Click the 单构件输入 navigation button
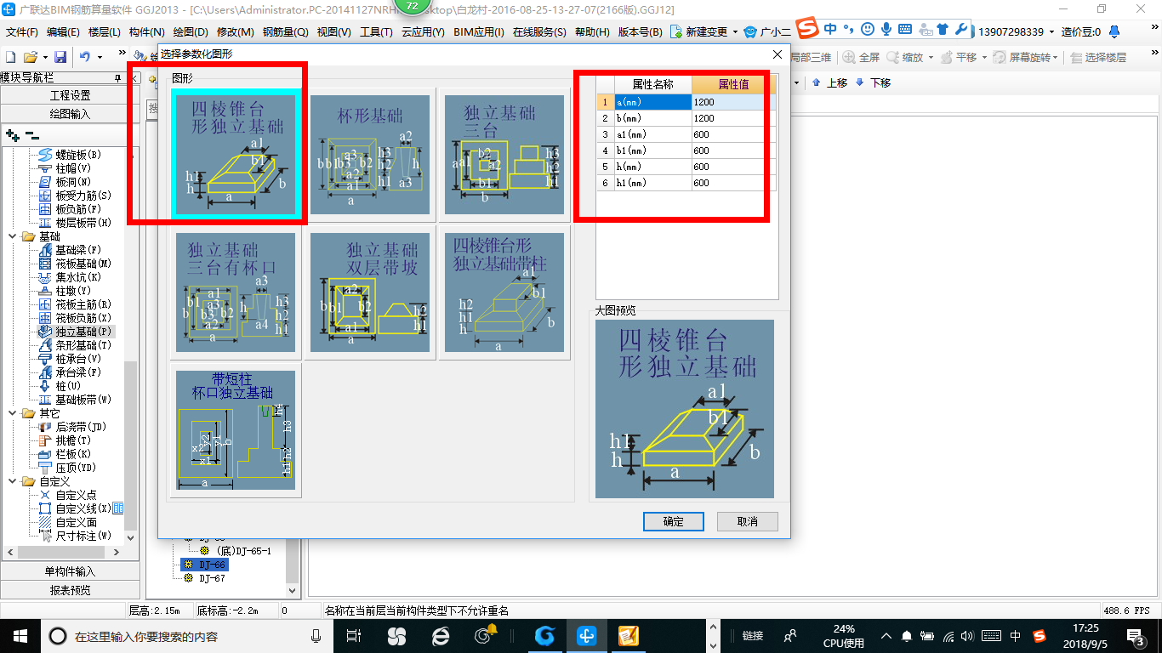1162x653 pixels. point(70,571)
